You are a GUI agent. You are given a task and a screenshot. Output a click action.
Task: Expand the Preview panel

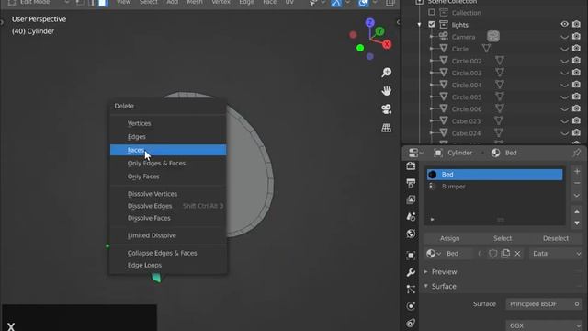pos(444,272)
